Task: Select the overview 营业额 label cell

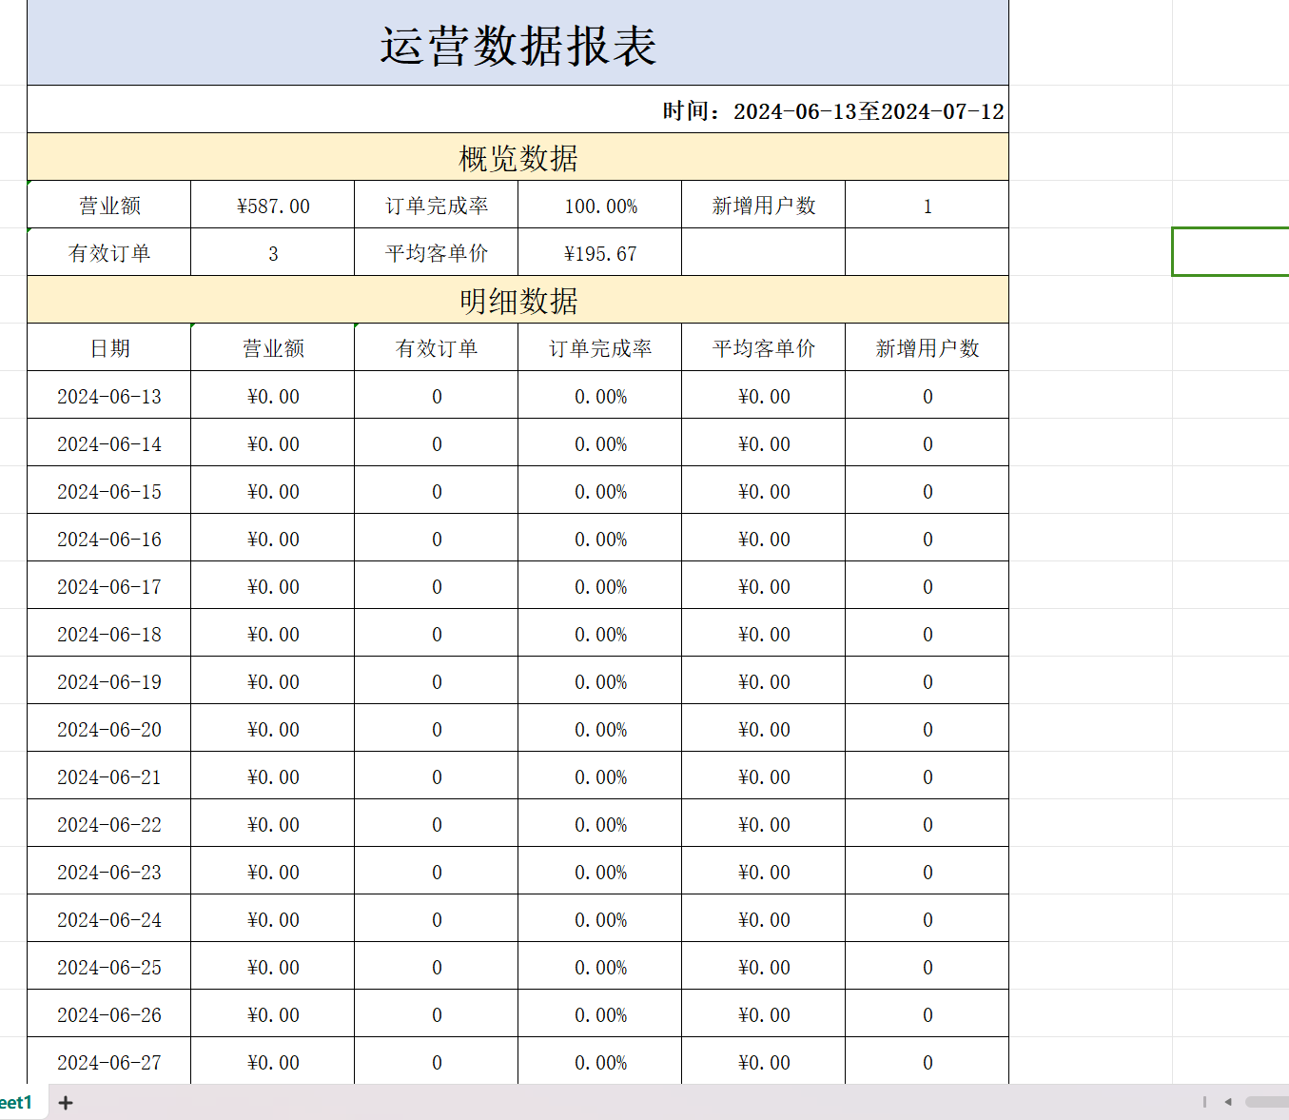Action: point(109,205)
